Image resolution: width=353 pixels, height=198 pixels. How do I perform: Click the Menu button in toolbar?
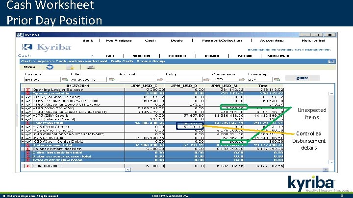29,67
